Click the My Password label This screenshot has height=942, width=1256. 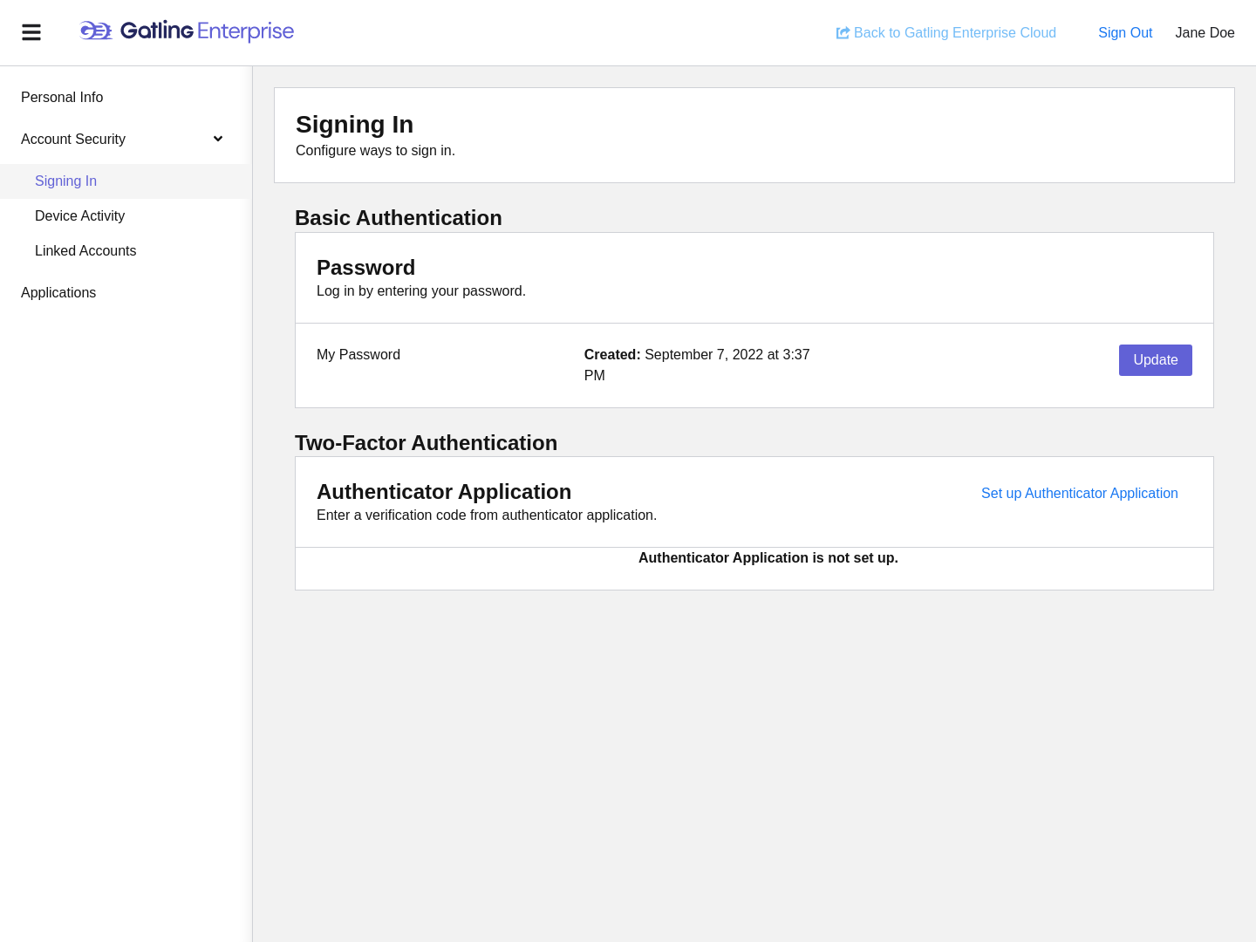358,355
